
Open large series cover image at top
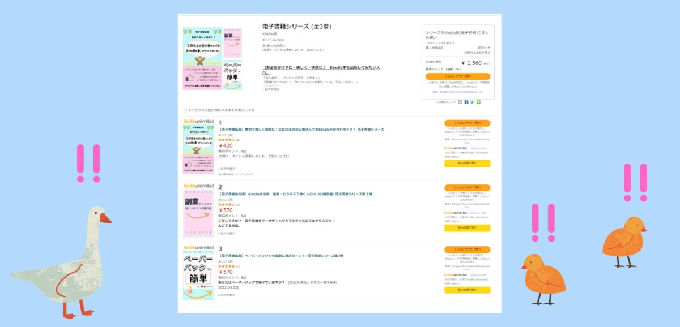(x=202, y=58)
